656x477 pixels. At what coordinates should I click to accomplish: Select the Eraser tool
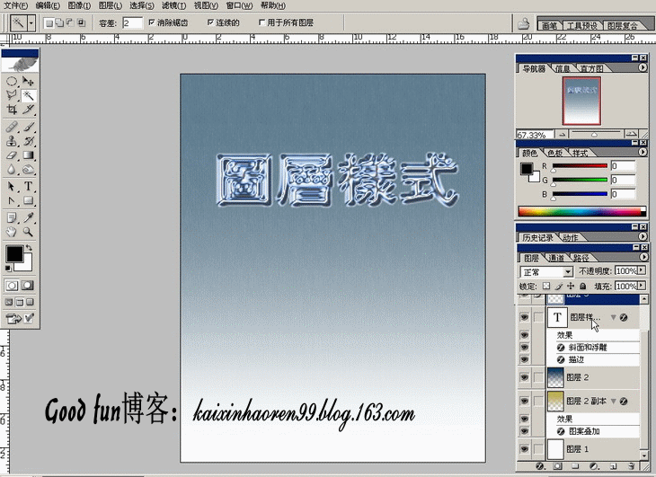coord(12,155)
